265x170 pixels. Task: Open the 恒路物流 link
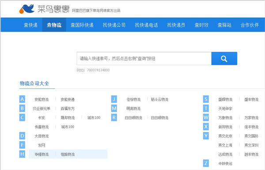pos(68,154)
